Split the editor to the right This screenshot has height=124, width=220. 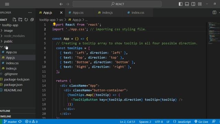(214, 12)
